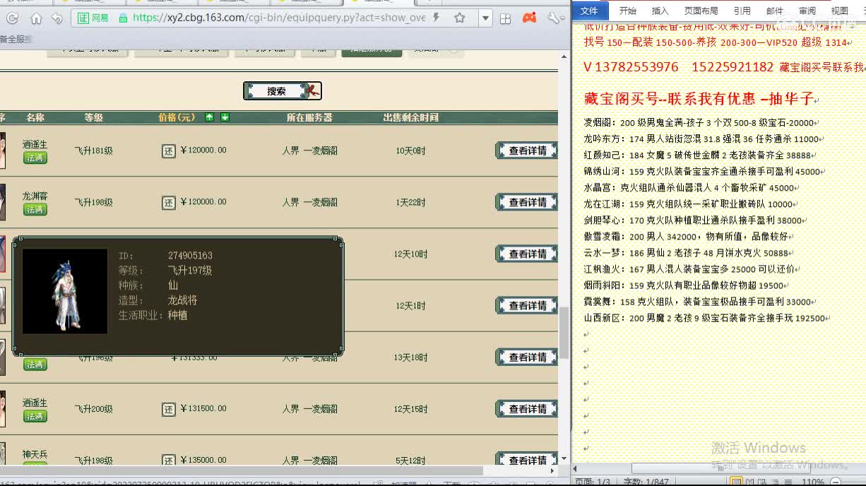View details for the 12天1时 listing

point(527,305)
